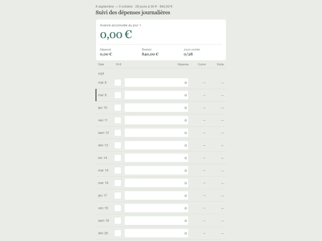
Task: Click the jeu 17 expense input
Action: click(x=156, y=196)
